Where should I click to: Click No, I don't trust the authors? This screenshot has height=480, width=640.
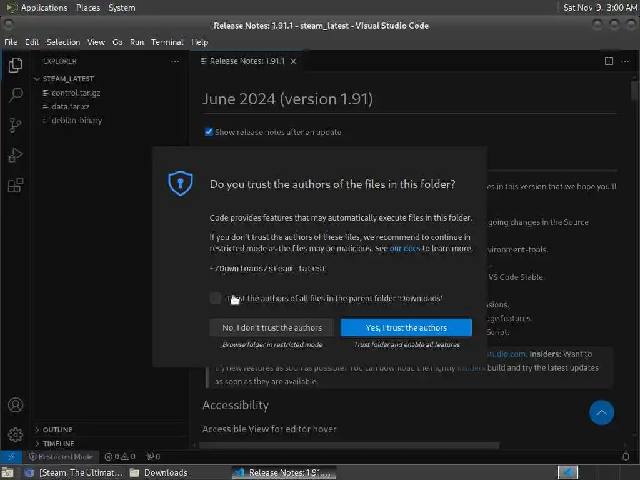pyautogui.click(x=272, y=327)
